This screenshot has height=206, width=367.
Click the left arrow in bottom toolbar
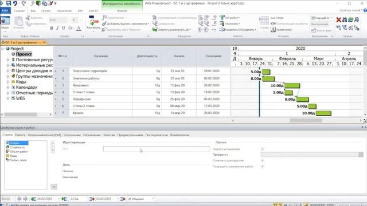pos(19,199)
